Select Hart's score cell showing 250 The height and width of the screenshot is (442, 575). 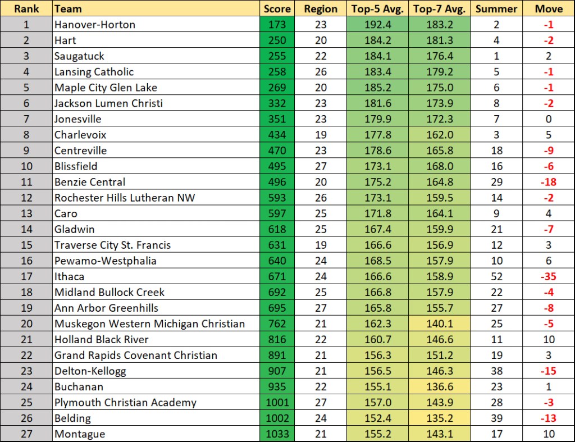click(x=277, y=40)
